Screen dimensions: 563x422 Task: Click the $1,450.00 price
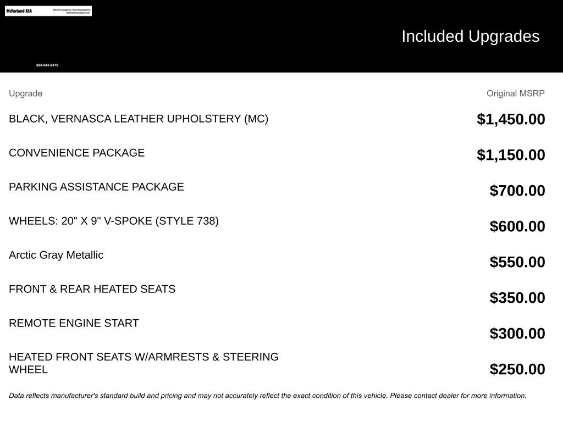click(511, 119)
